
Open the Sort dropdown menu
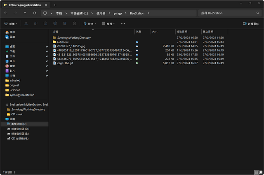pyautogui.click(x=90, y=23)
